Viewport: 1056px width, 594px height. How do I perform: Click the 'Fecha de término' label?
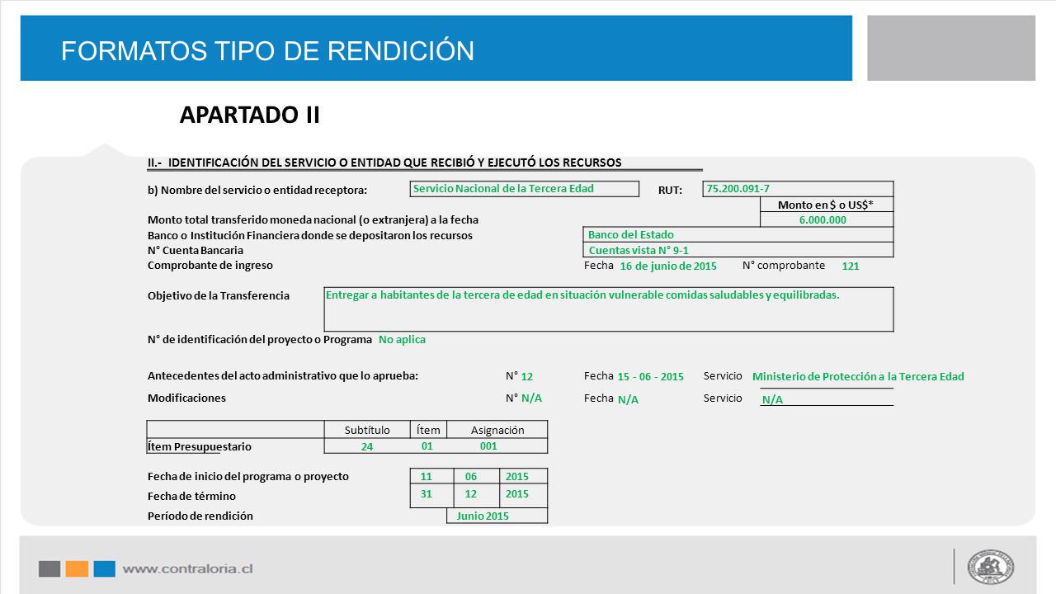tap(191, 496)
